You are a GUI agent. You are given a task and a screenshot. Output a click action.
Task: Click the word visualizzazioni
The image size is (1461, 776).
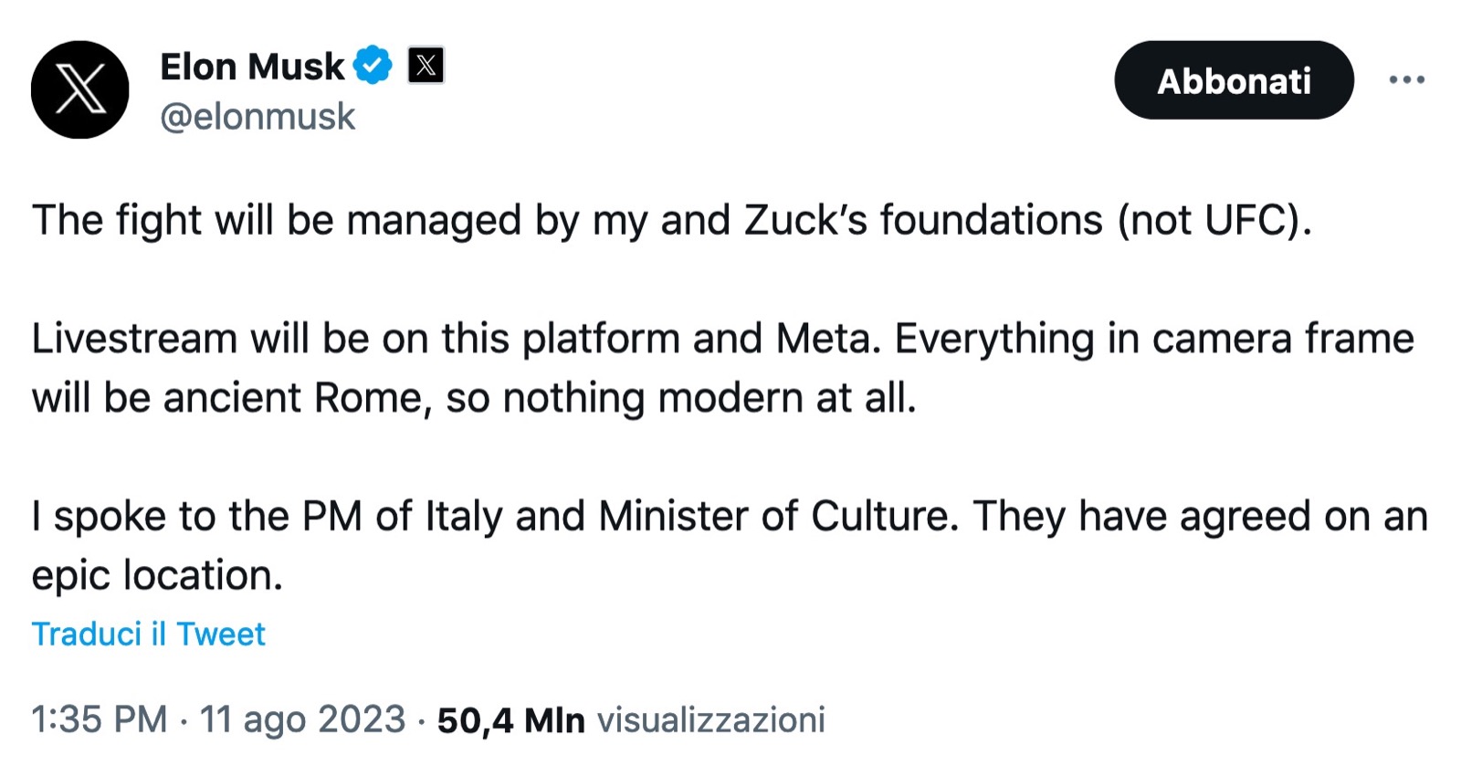click(x=710, y=719)
